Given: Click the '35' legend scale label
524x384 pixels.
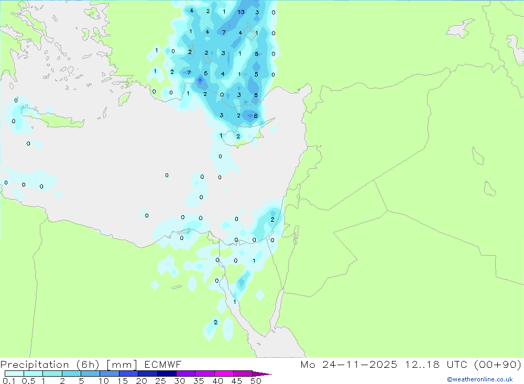Looking at the screenshot, I should (199, 381).
